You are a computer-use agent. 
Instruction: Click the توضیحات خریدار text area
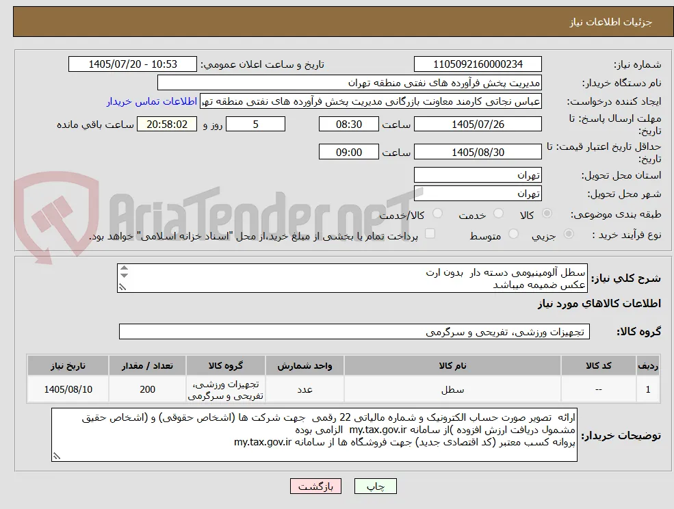point(314,434)
